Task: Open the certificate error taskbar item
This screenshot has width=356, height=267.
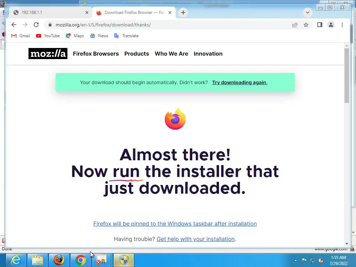Action: 102,260
